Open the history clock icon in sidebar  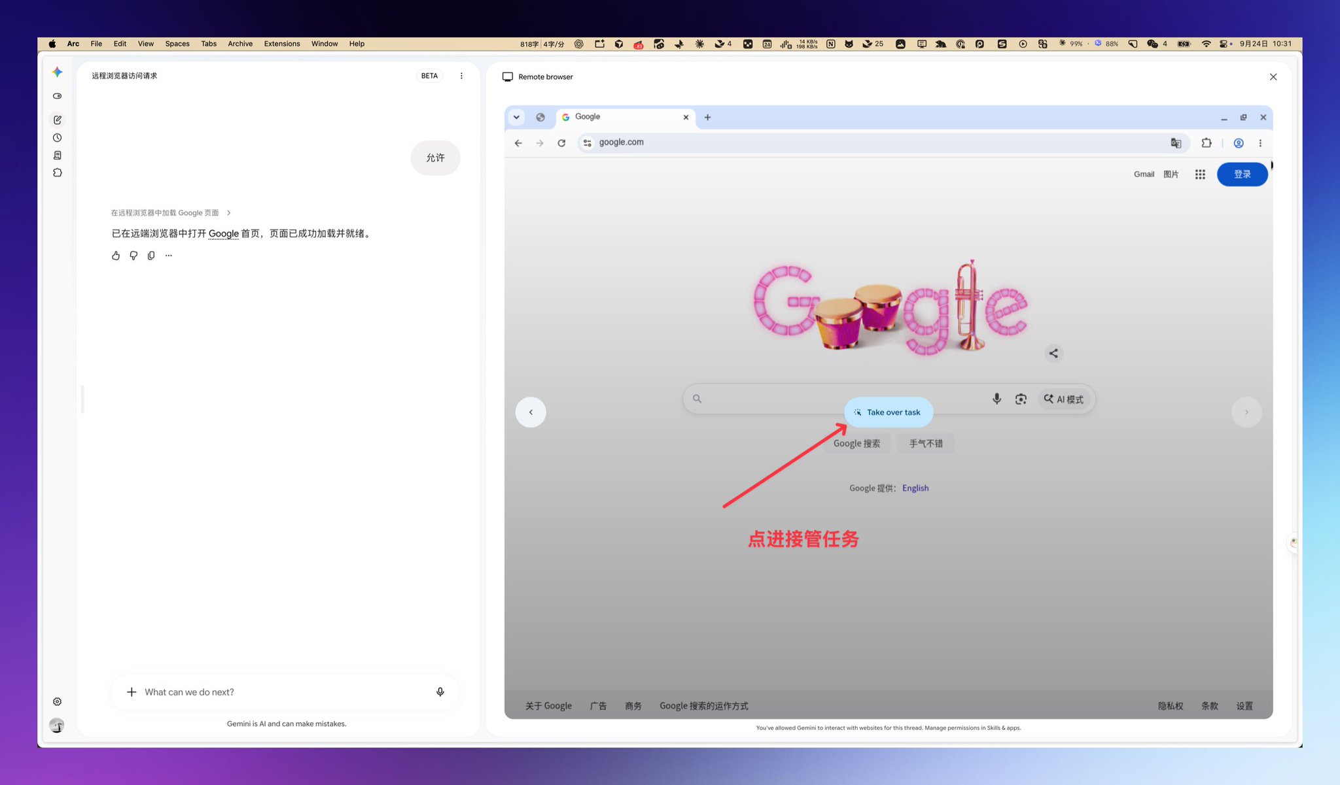58,138
